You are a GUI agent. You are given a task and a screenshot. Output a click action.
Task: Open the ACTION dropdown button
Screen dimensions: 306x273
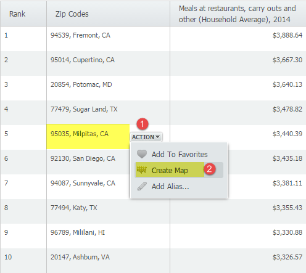tap(146, 137)
